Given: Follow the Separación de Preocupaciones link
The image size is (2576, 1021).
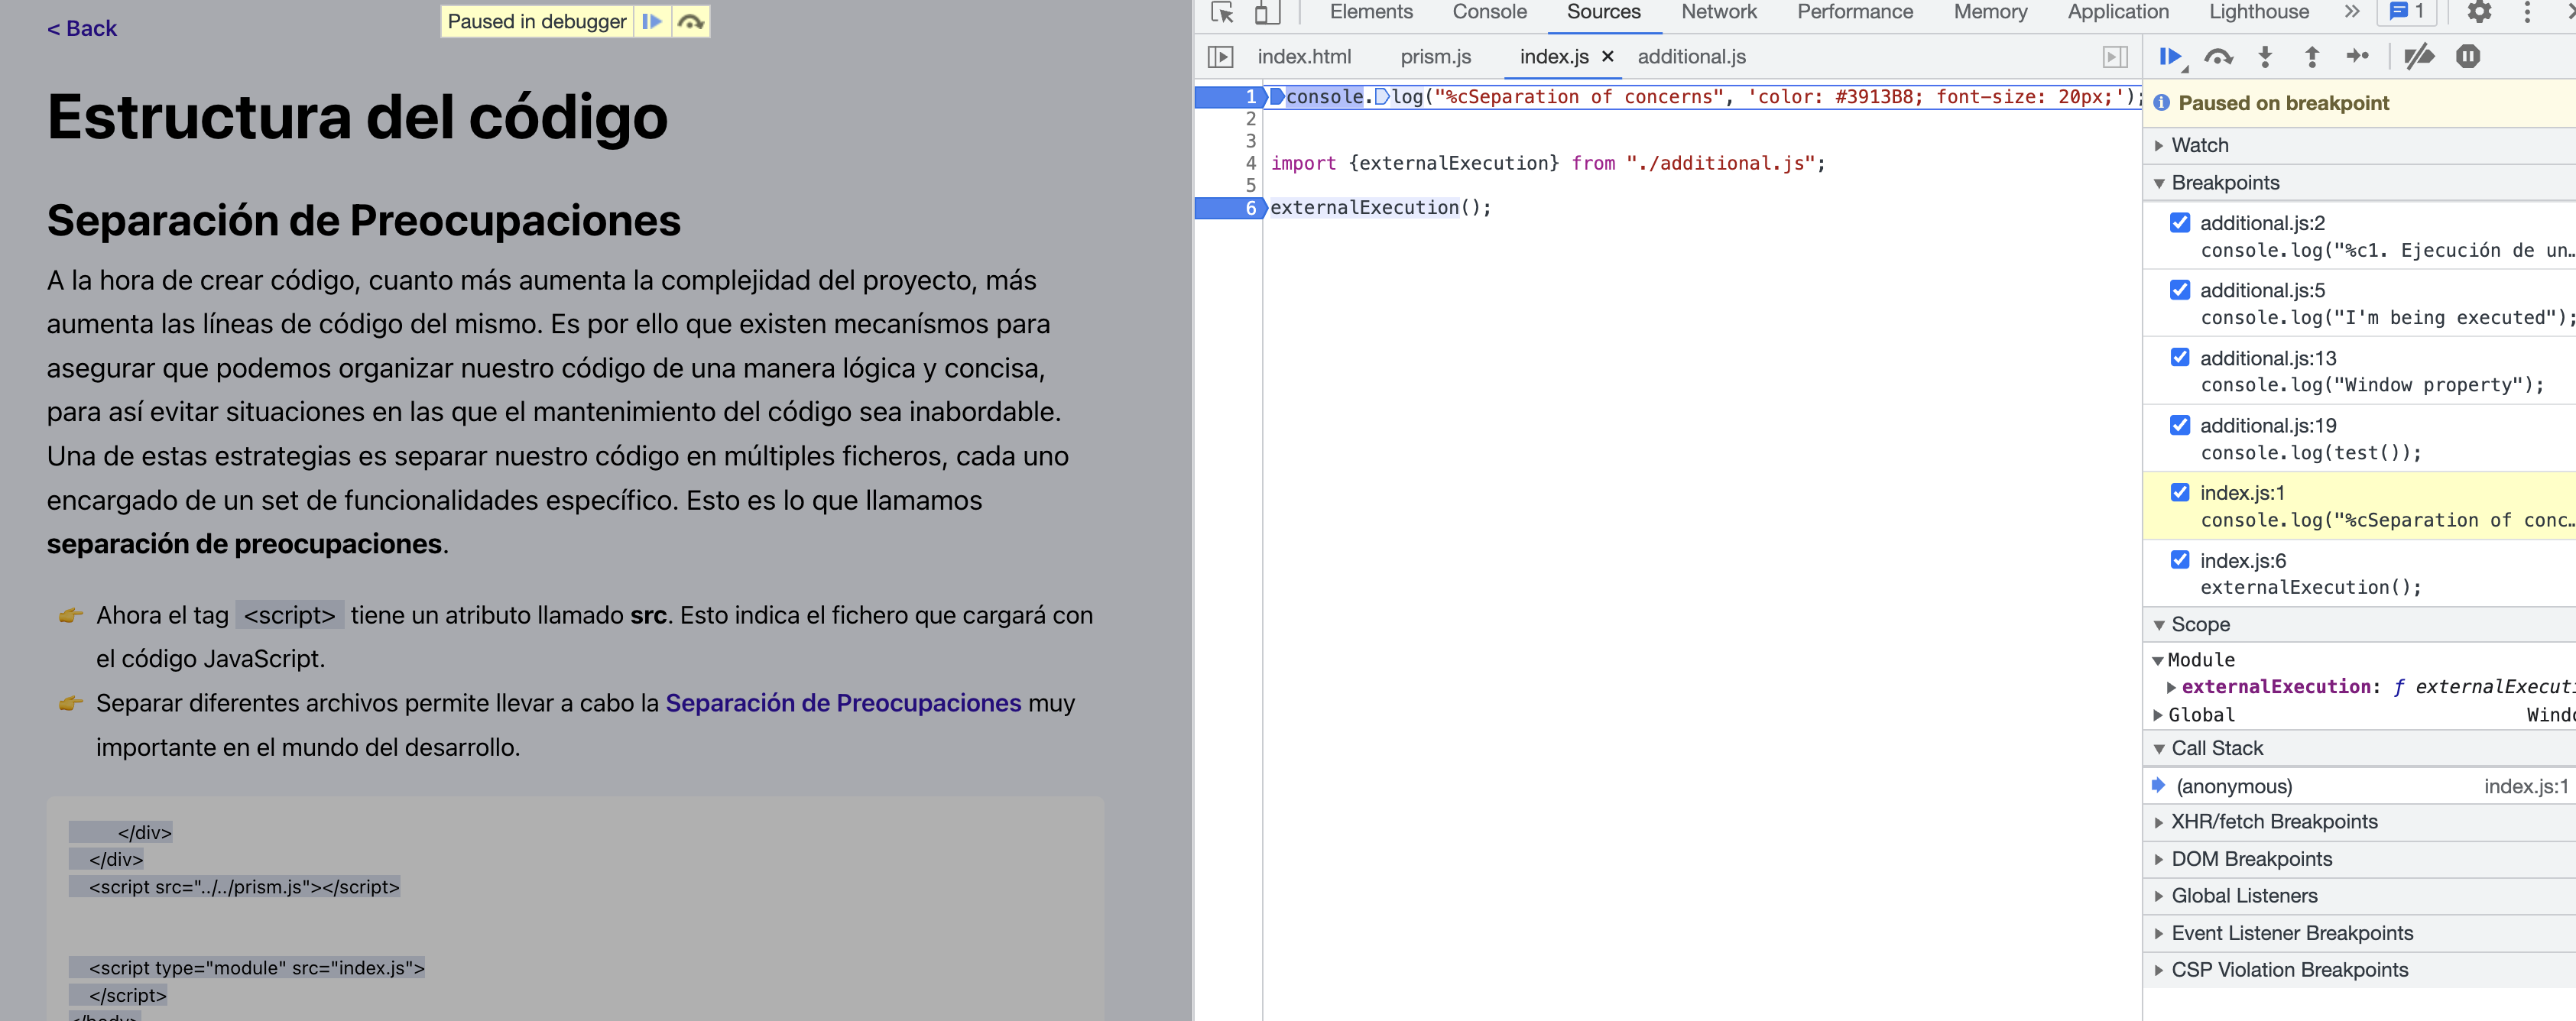Looking at the screenshot, I should (x=843, y=703).
